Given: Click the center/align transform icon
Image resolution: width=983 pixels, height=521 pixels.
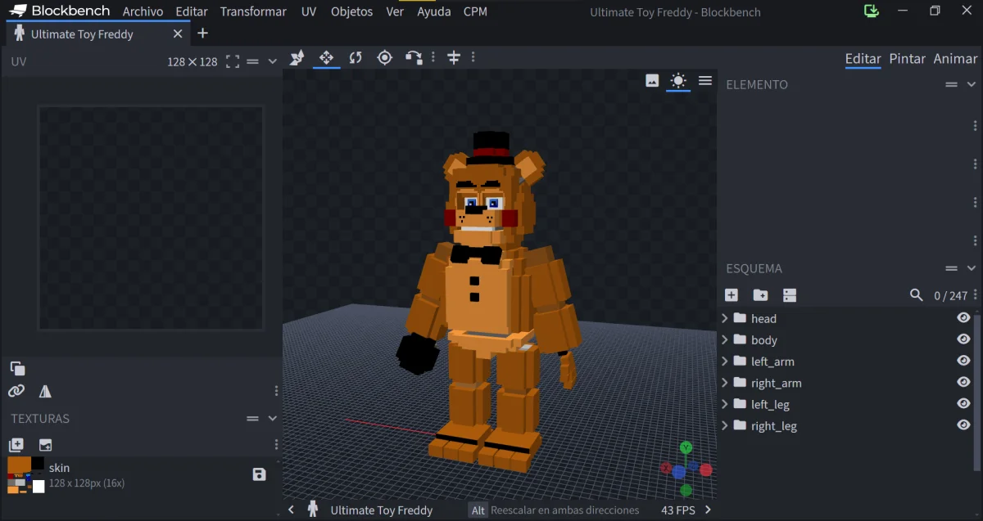Looking at the screenshot, I should pyautogui.click(x=453, y=57).
